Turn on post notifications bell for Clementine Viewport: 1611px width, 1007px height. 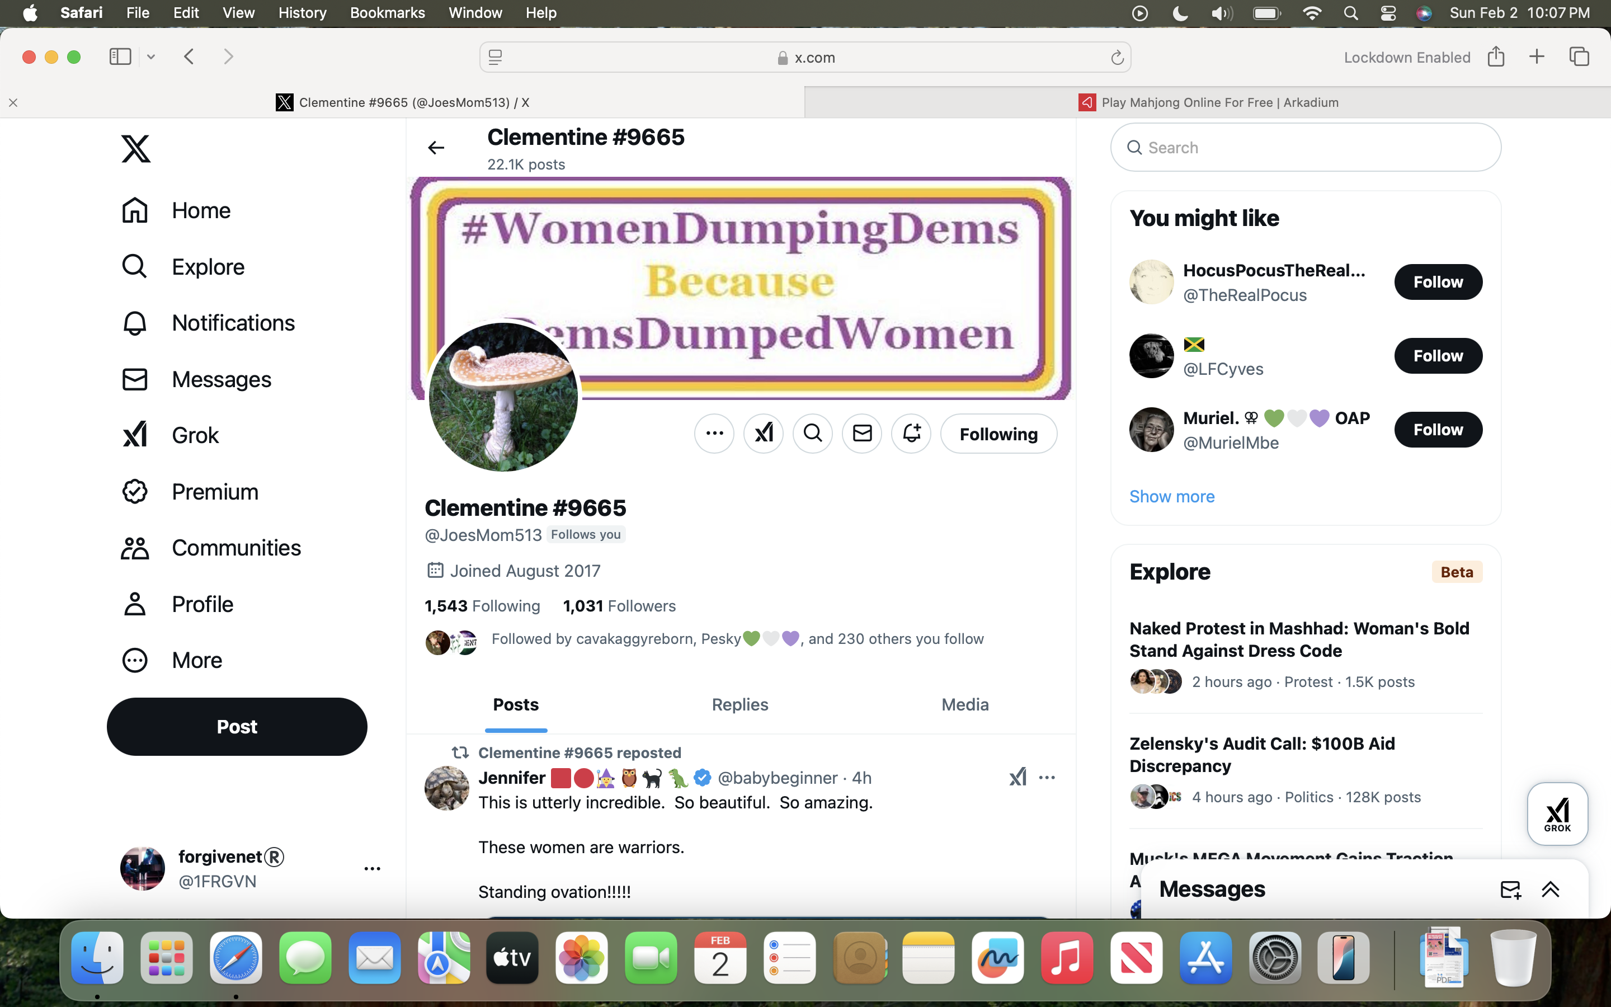(911, 434)
